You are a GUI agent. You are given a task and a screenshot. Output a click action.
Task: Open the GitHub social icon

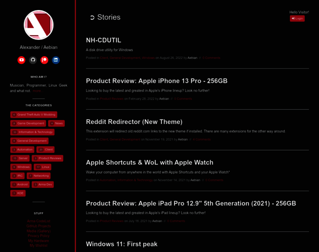33,60
